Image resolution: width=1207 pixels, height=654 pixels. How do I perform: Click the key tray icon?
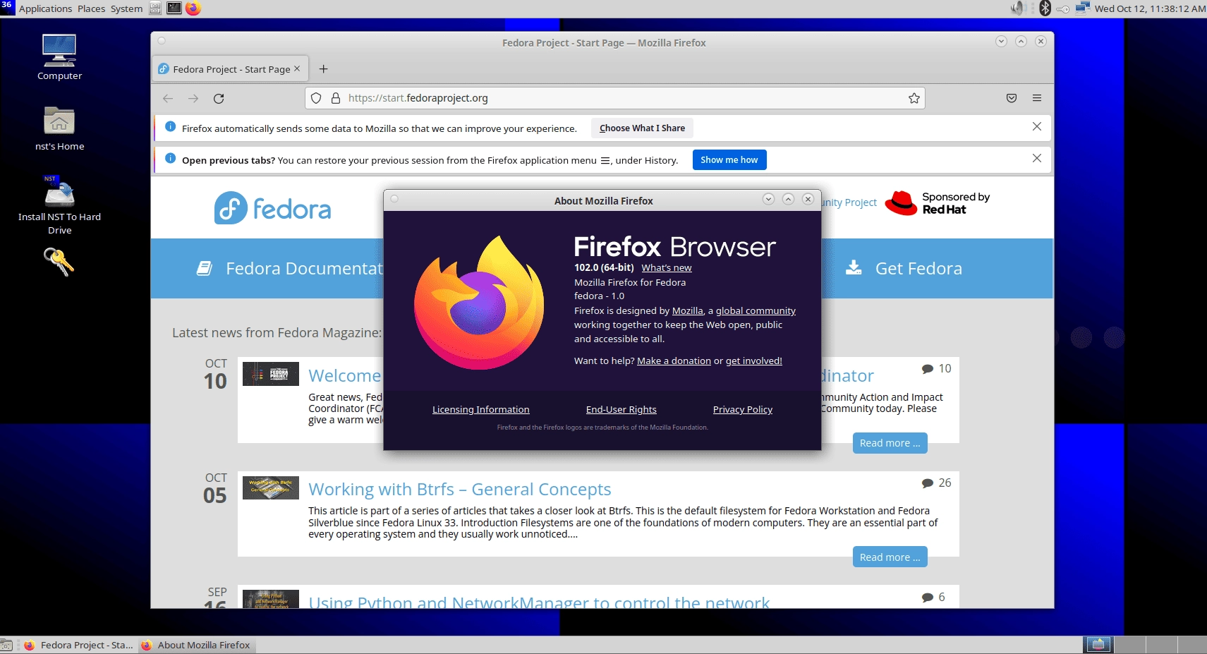[1062, 9]
